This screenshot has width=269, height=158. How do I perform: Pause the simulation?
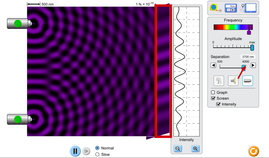point(75,151)
